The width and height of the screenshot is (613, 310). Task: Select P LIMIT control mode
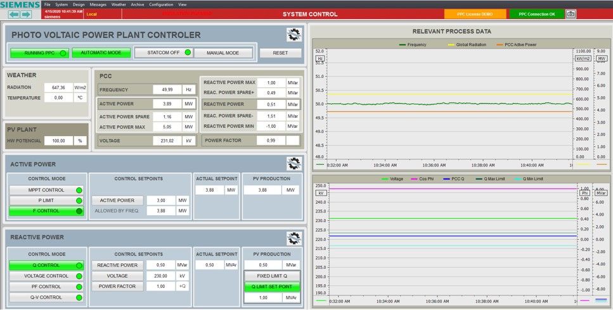(x=46, y=201)
